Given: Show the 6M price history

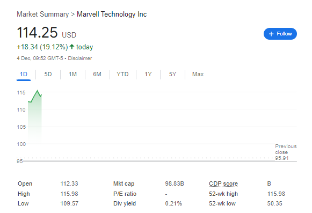Looking at the screenshot, I should (x=97, y=74).
